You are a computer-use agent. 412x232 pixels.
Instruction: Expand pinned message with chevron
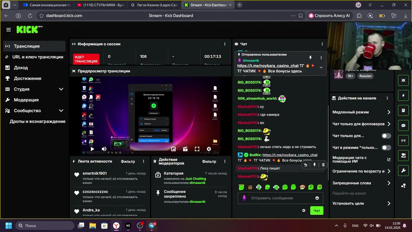coord(321,67)
